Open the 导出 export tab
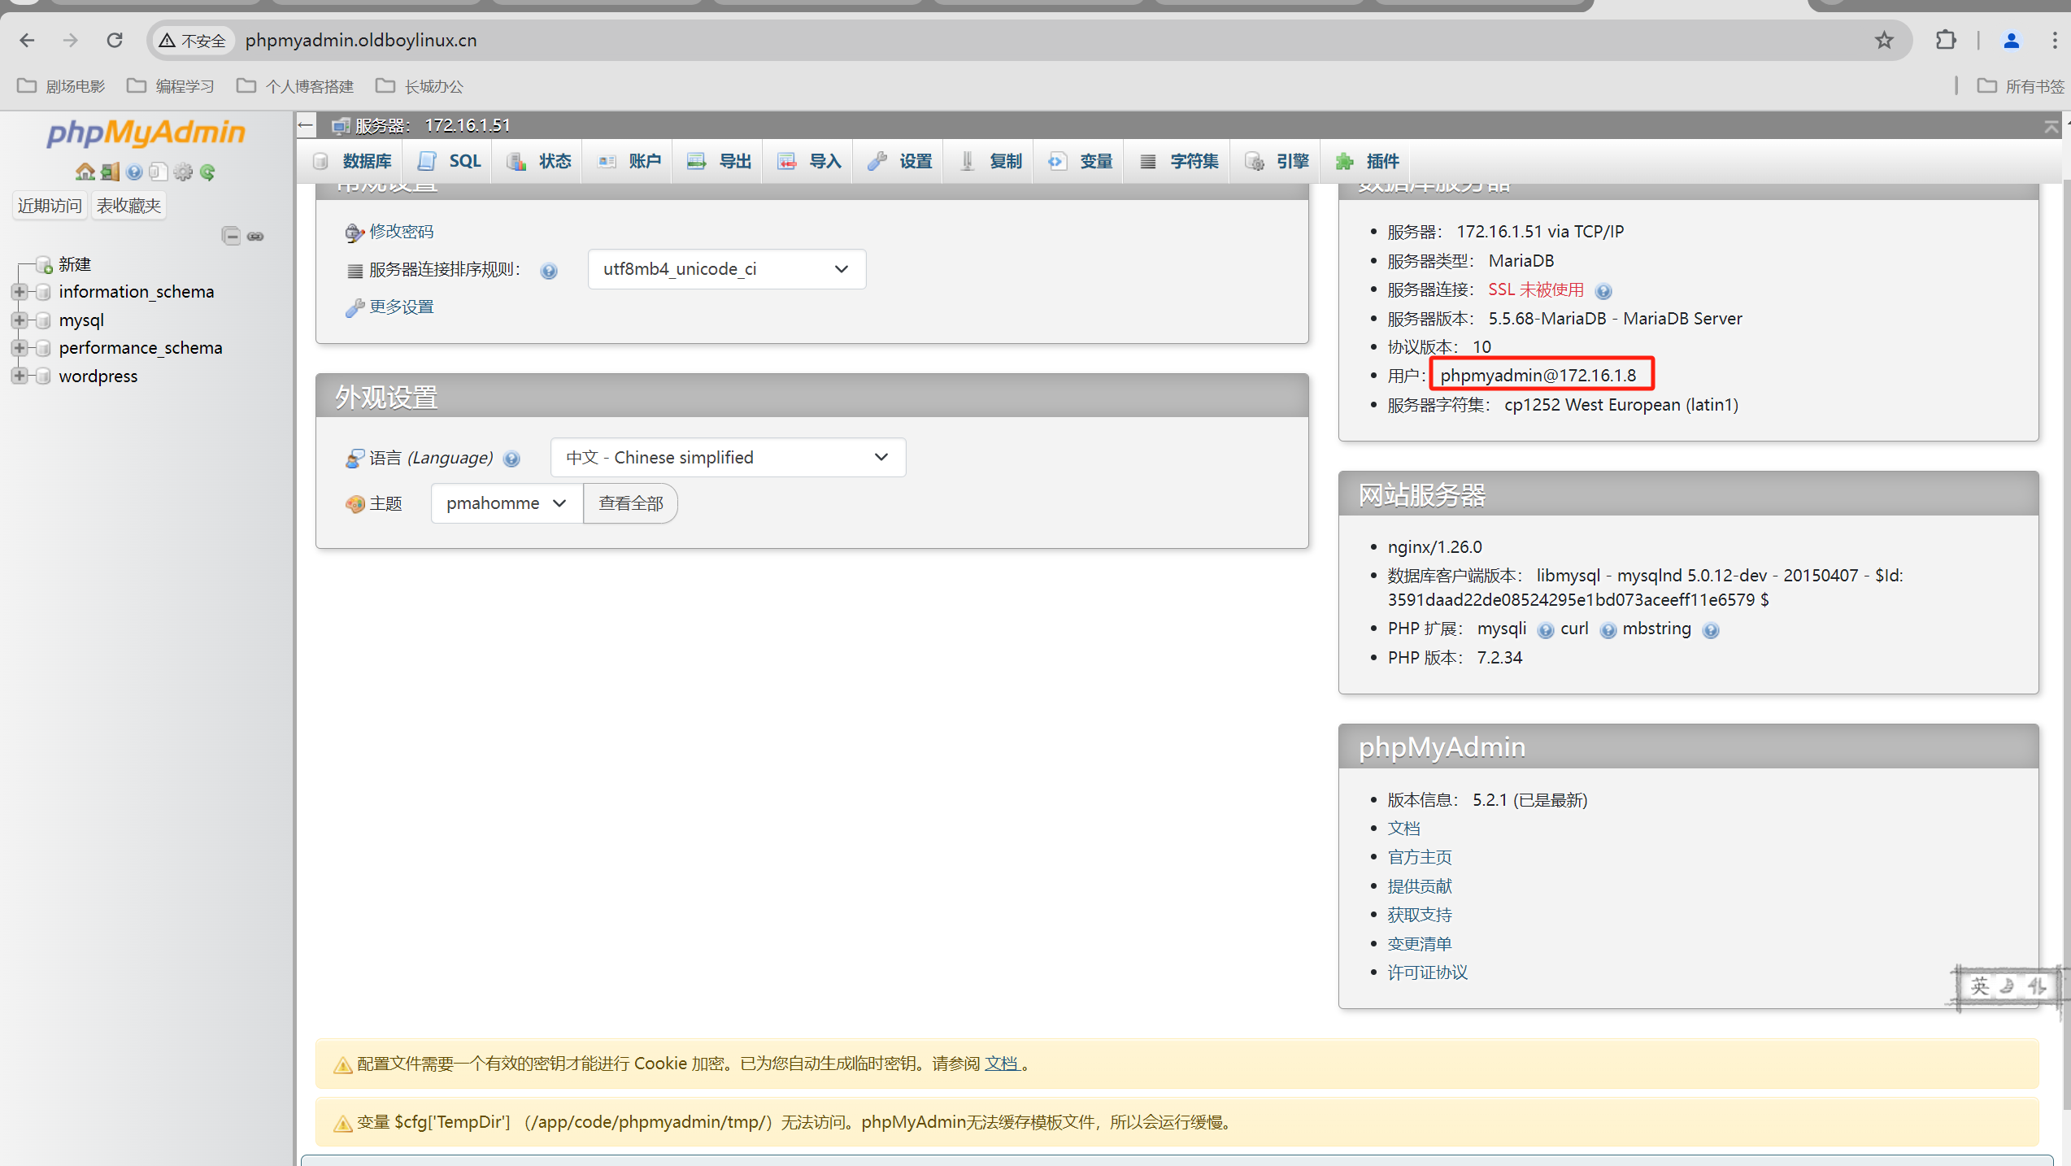Screen dimensions: 2071x1166 720,161
